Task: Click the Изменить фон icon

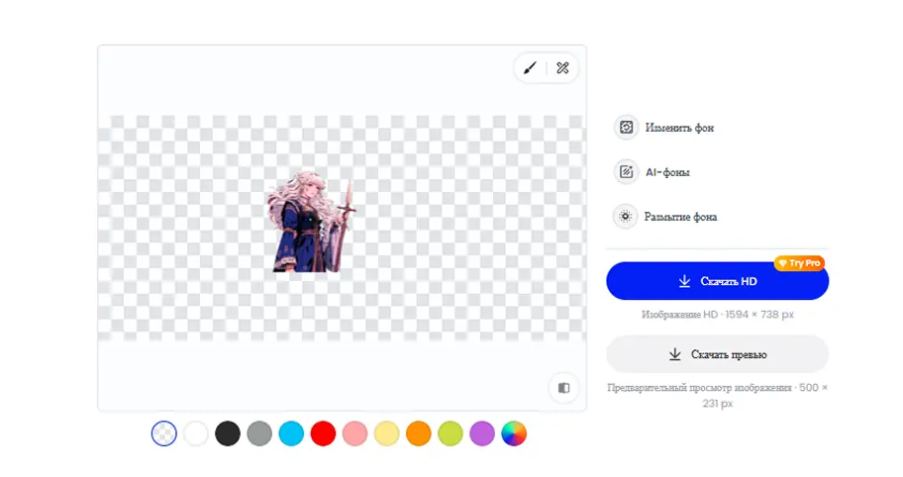Action: [x=626, y=127]
